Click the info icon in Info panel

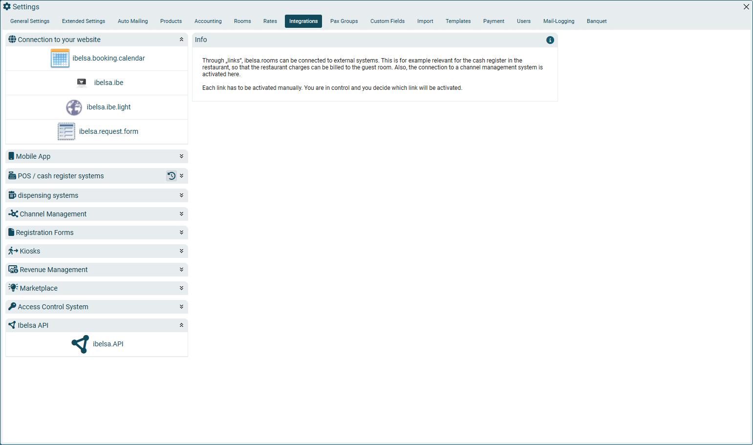click(550, 40)
